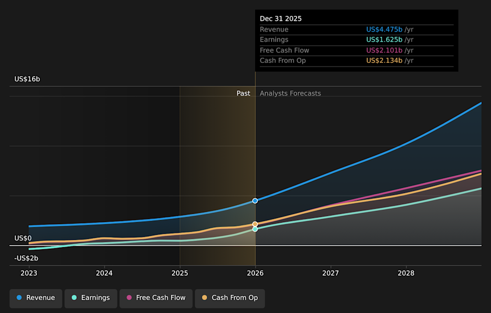Select the 2027 axis label
Screen dimensions: 491x313
tap(330, 273)
